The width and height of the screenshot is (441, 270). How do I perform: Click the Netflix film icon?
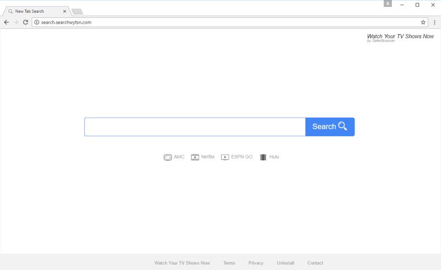[195, 157]
